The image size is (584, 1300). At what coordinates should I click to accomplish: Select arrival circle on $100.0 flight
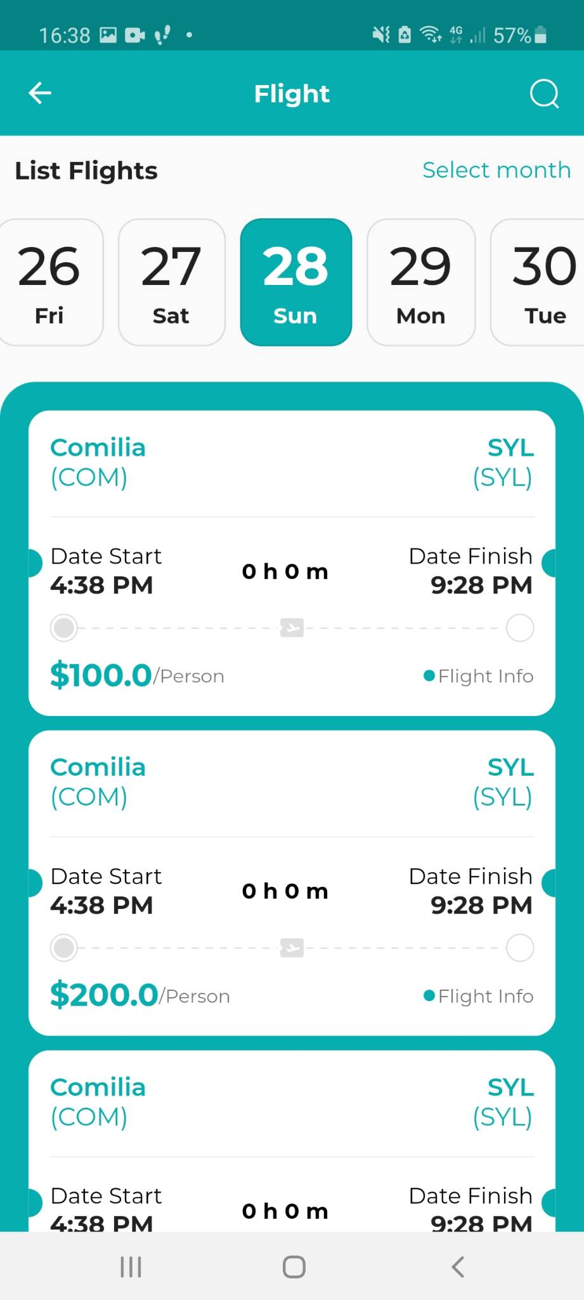[x=520, y=628]
